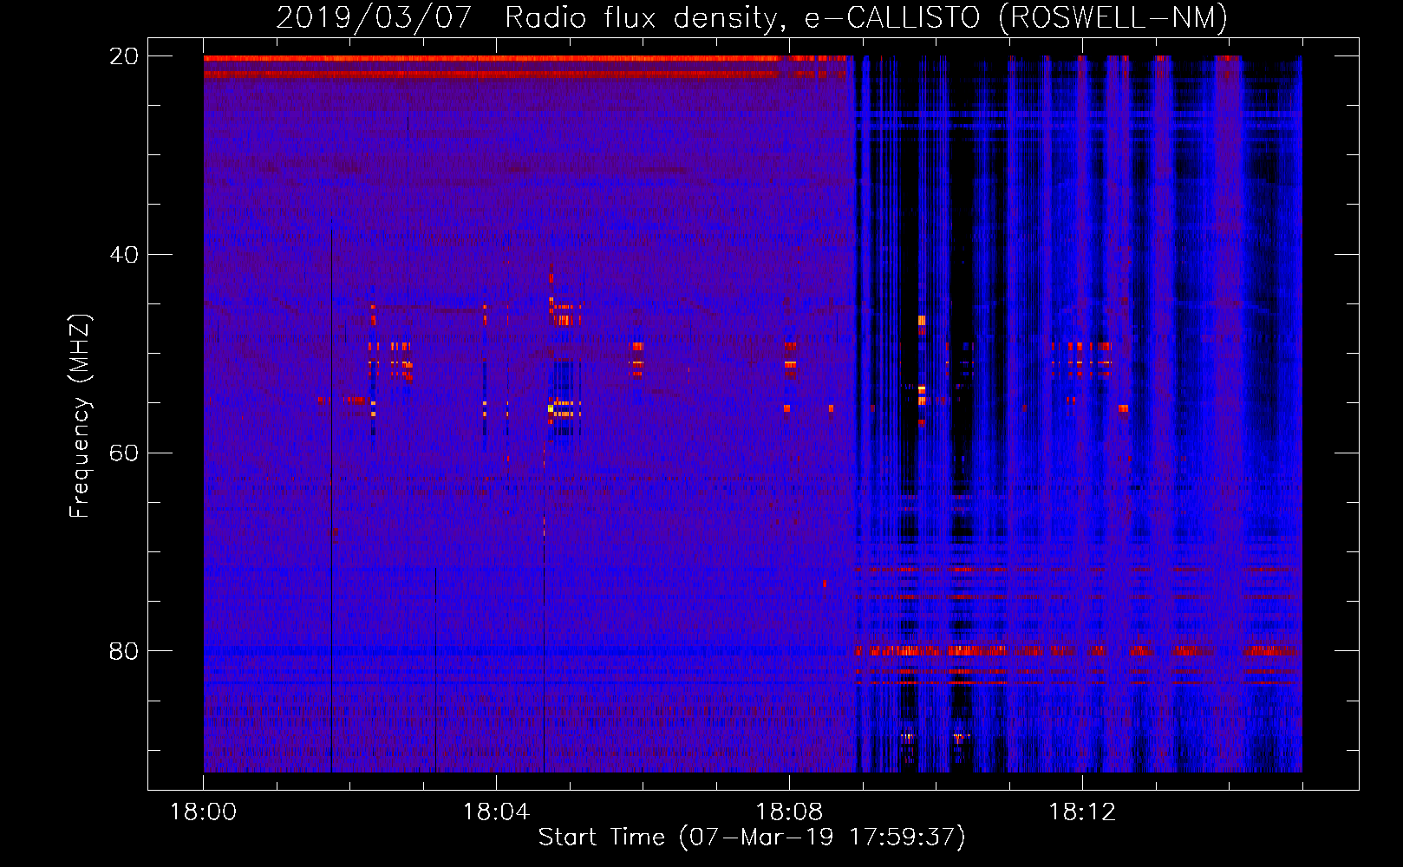Click the '18:00' time tick label

(x=204, y=812)
